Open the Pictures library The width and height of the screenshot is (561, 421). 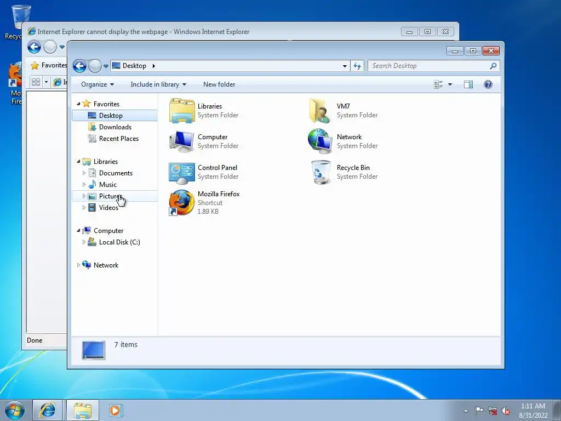coord(115,196)
